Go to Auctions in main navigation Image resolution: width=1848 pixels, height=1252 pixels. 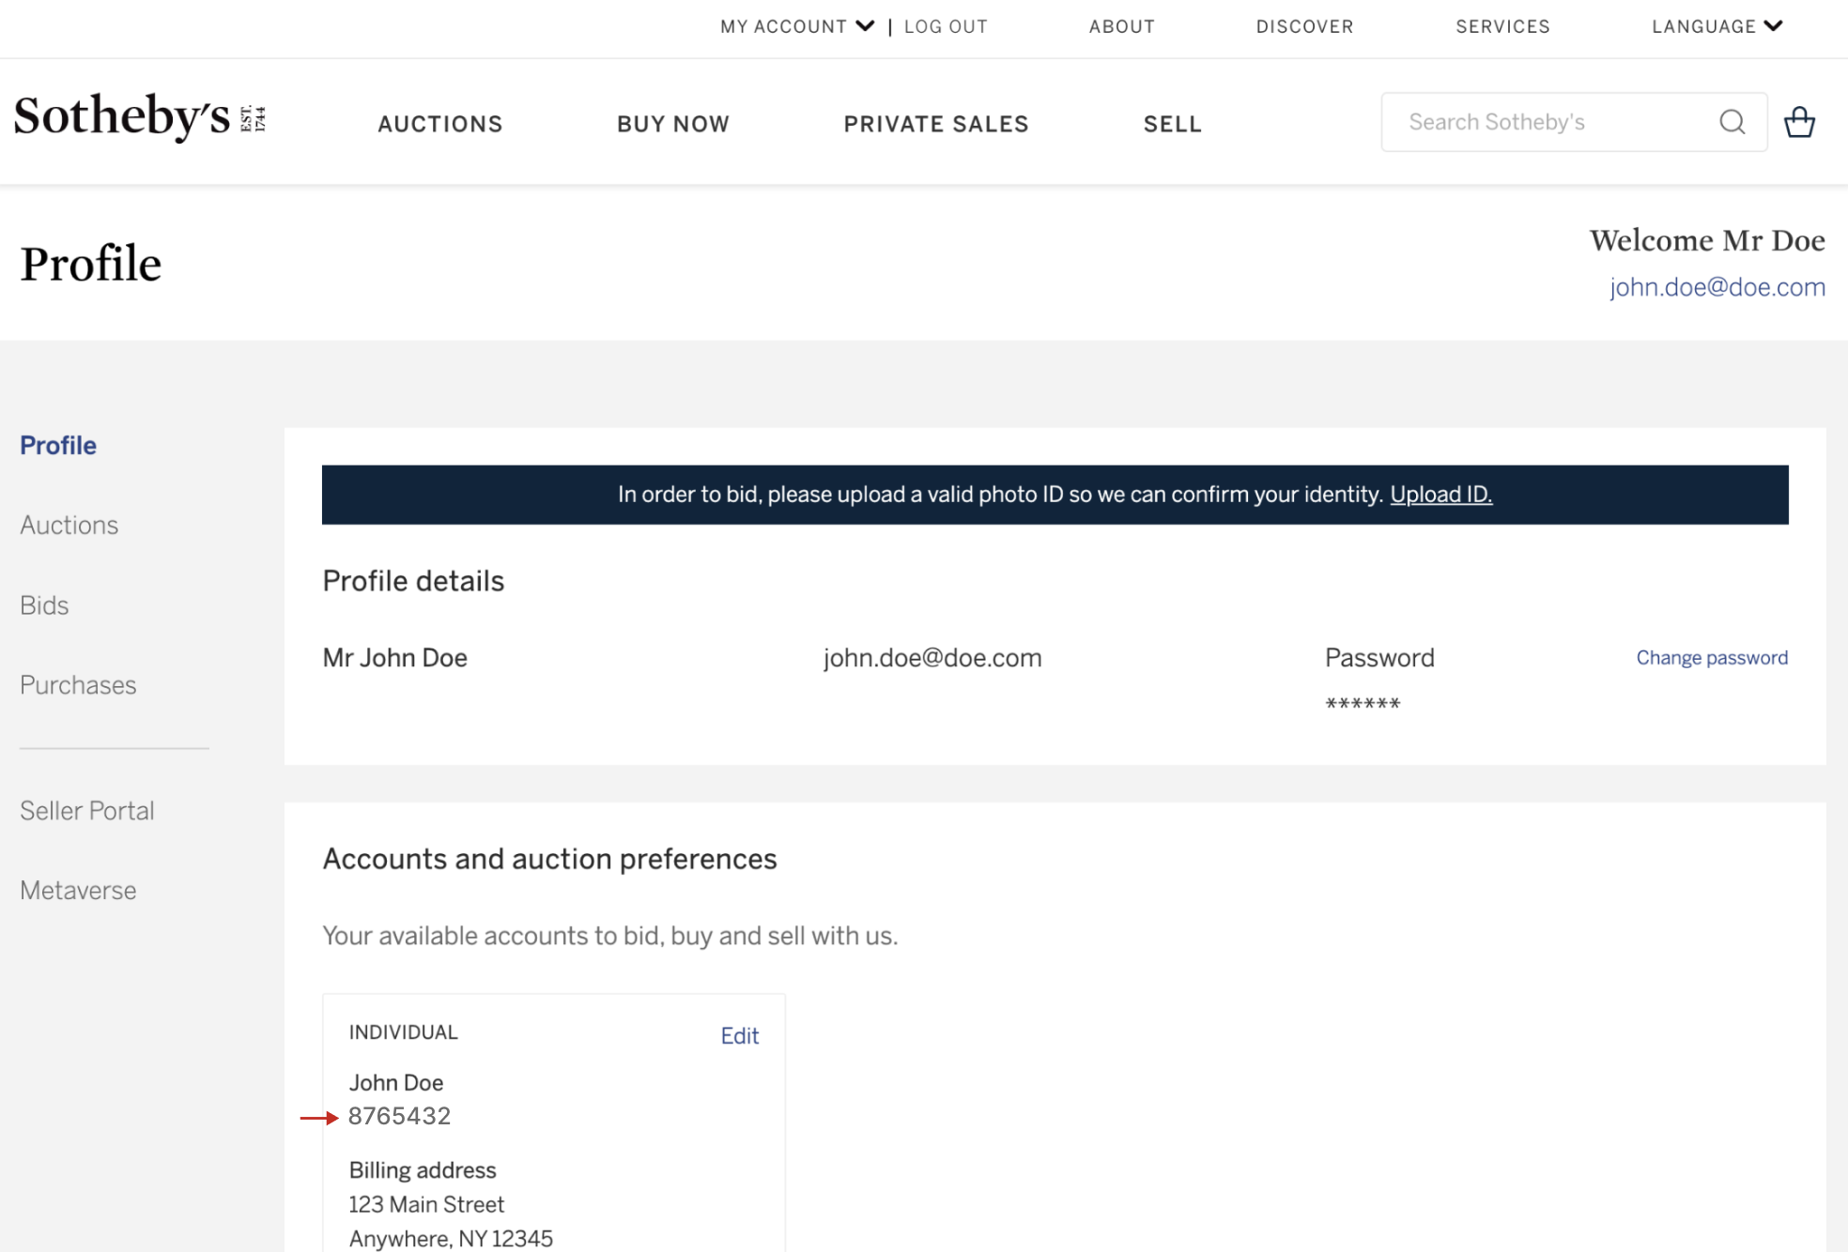[440, 124]
